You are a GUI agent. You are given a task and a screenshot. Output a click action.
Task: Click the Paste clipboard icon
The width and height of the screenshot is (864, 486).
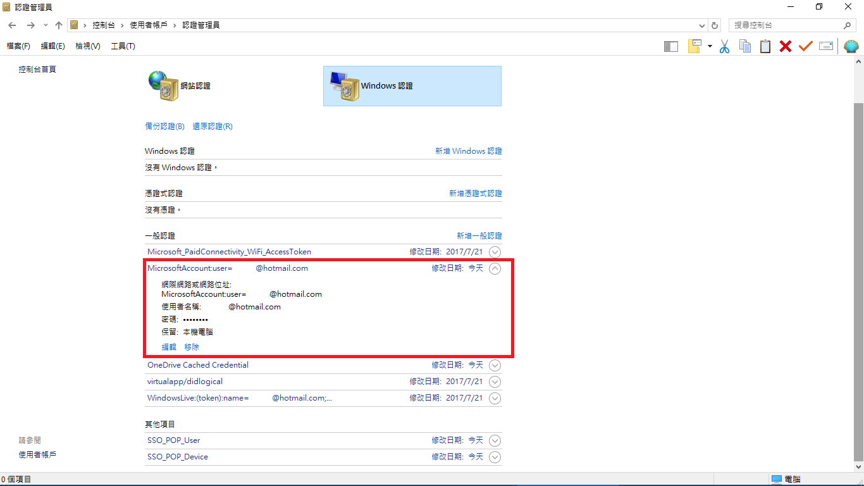pyautogui.click(x=765, y=46)
